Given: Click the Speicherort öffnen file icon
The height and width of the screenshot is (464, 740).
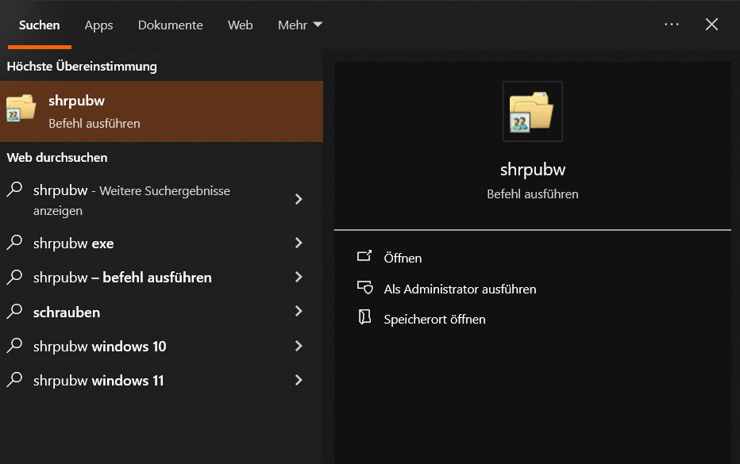Looking at the screenshot, I should [x=364, y=317].
